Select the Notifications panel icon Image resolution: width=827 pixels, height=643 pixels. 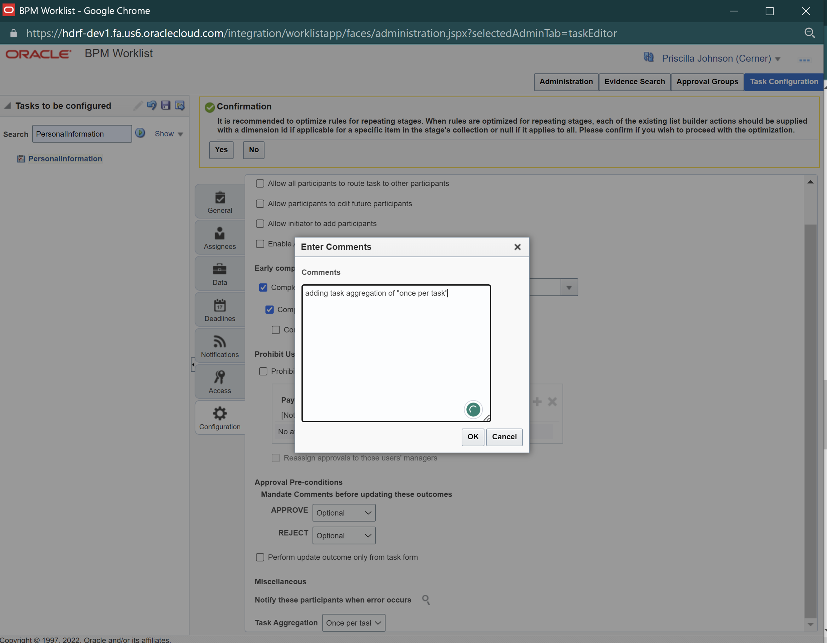[220, 345]
